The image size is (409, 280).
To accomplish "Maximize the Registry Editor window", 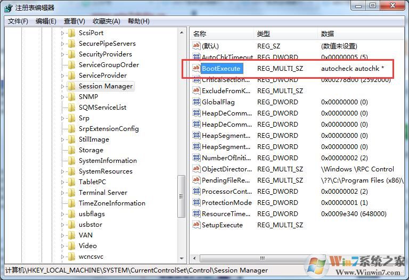I will click(373, 6).
